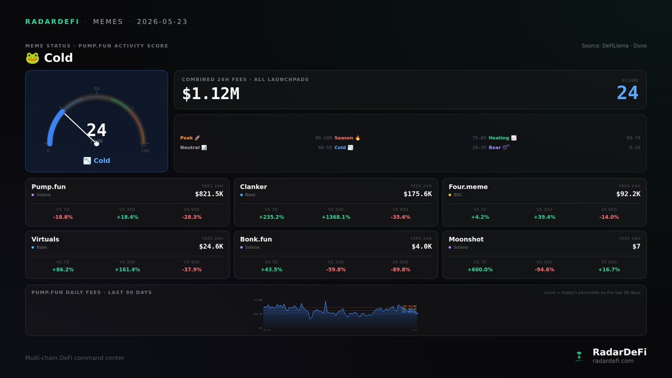Click Pump.fun 7D change -18.8%
Screen dimensions: 672x378
[63, 217]
